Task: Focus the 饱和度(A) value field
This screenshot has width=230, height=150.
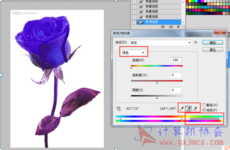Action: tap(176, 75)
